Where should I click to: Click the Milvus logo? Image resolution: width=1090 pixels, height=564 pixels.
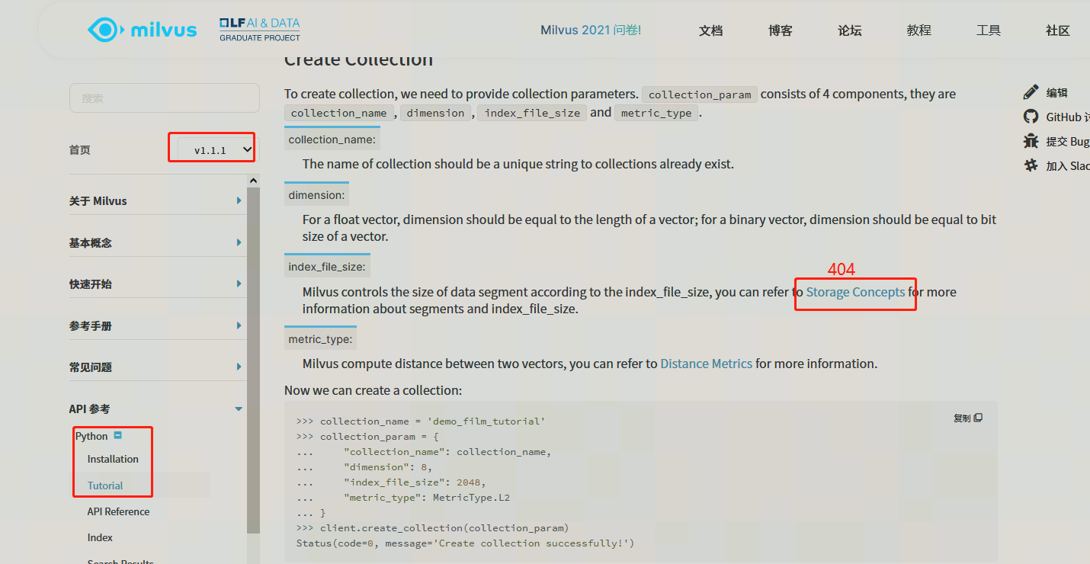tap(142, 29)
